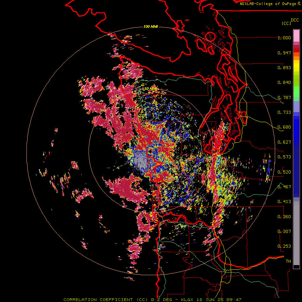Click the 0.840 legend value
The height and width of the screenshot is (302, 302).
click(x=284, y=83)
